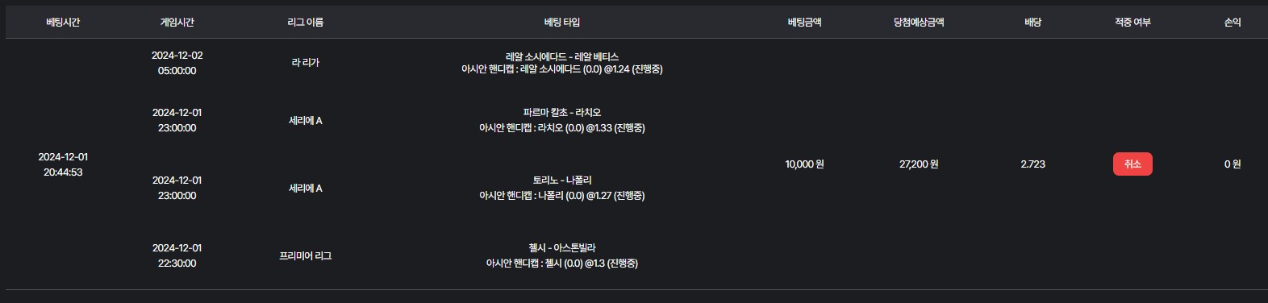1268x303 pixels.
Task: Open the 토리노 - 나폴리 match
Action: pos(562,181)
